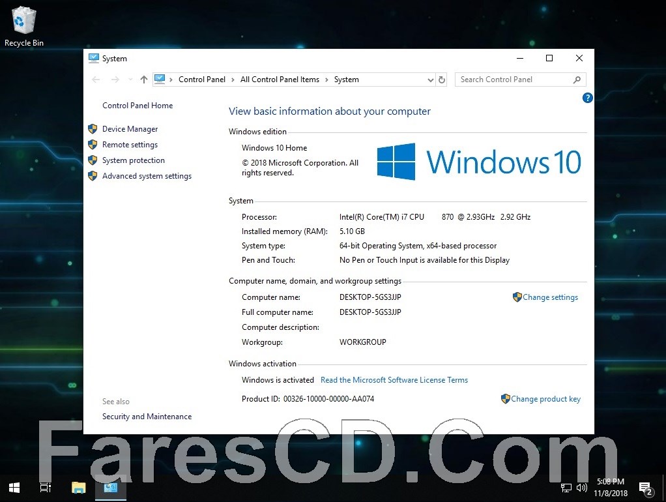This screenshot has height=502, width=666.
Task: Open the volume tray icon
Action: click(x=581, y=488)
